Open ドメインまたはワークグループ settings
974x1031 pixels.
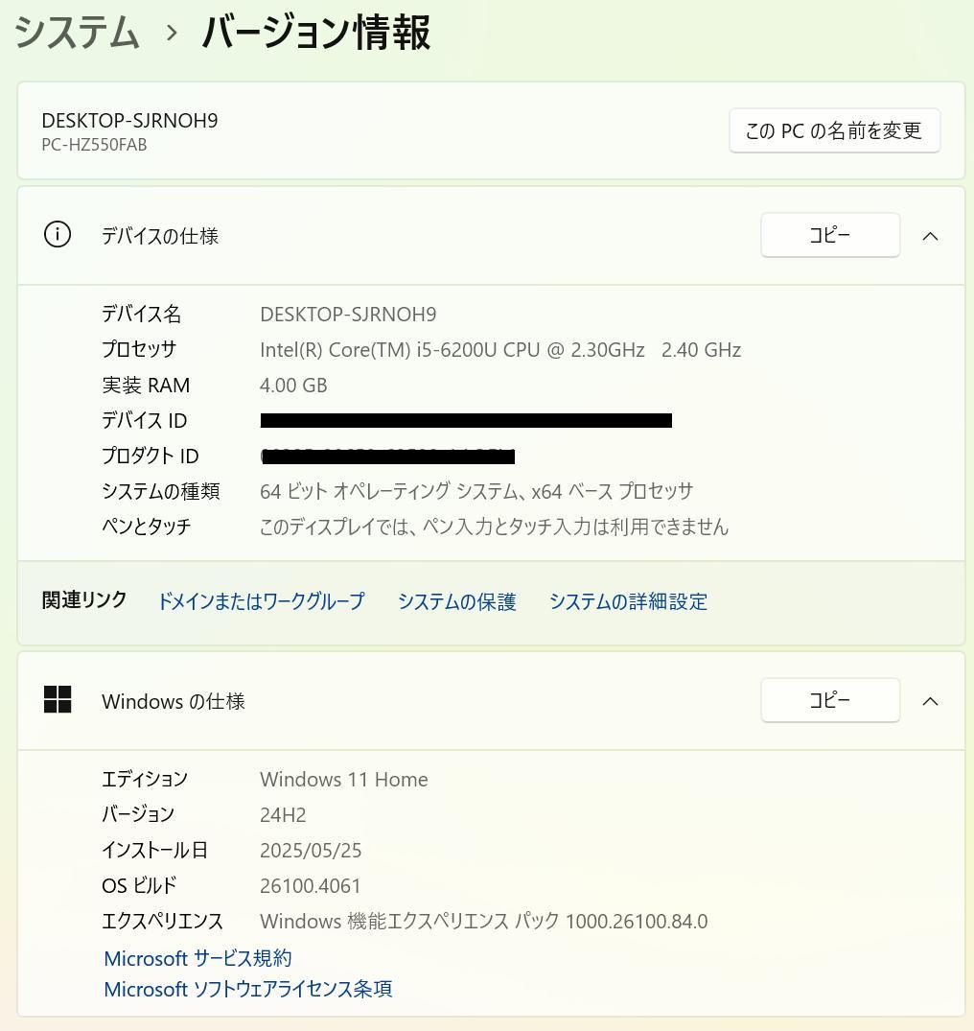pos(261,601)
